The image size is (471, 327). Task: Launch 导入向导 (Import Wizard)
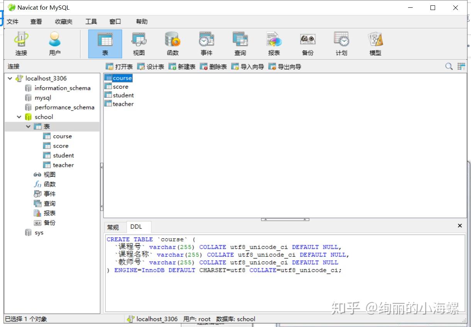(x=248, y=67)
